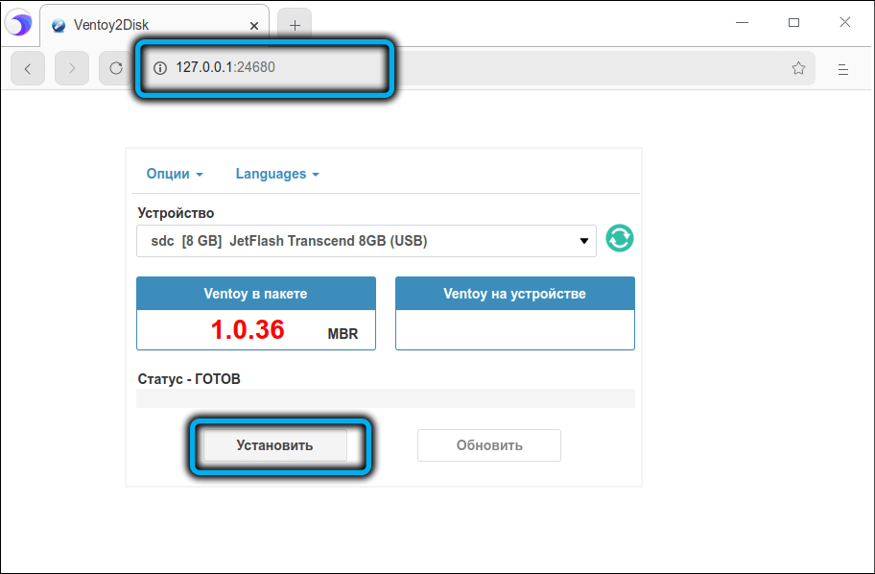This screenshot has width=875, height=574.
Task: Go back to the previous page
Action: [28, 68]
